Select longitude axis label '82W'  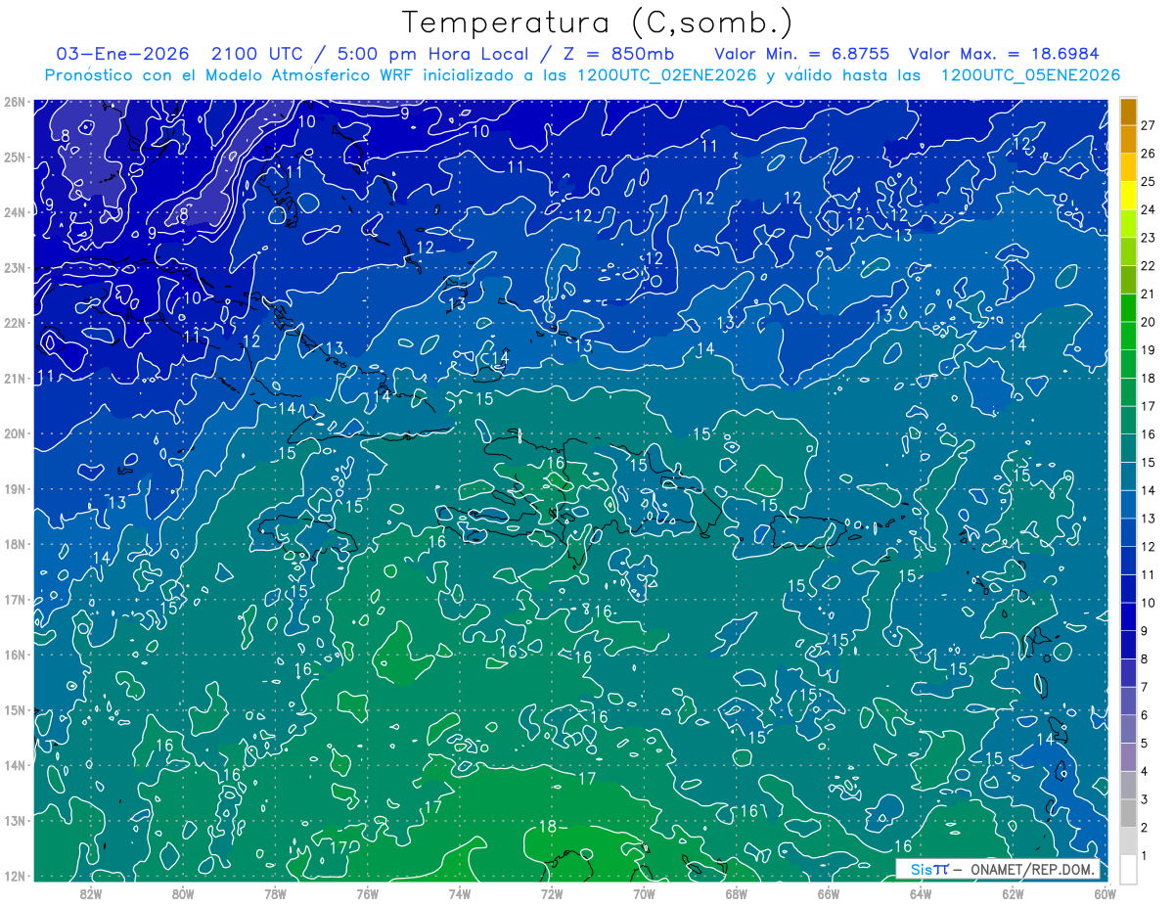(91, 893)
